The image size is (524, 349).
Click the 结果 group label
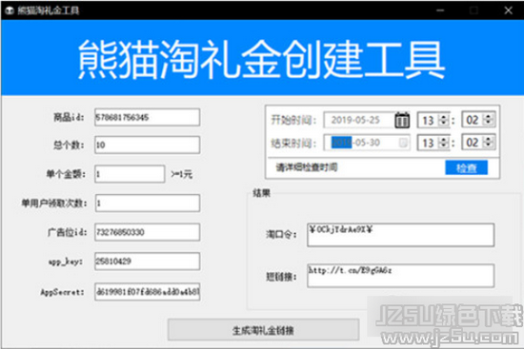pos(261,193)
